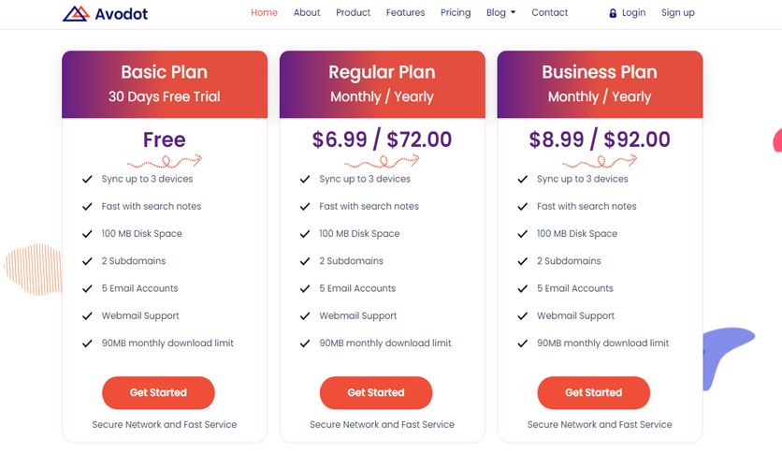Click checkmark beside Basic Plan Webmail Support
Screen dimensions: 782x453
[87, 315]
